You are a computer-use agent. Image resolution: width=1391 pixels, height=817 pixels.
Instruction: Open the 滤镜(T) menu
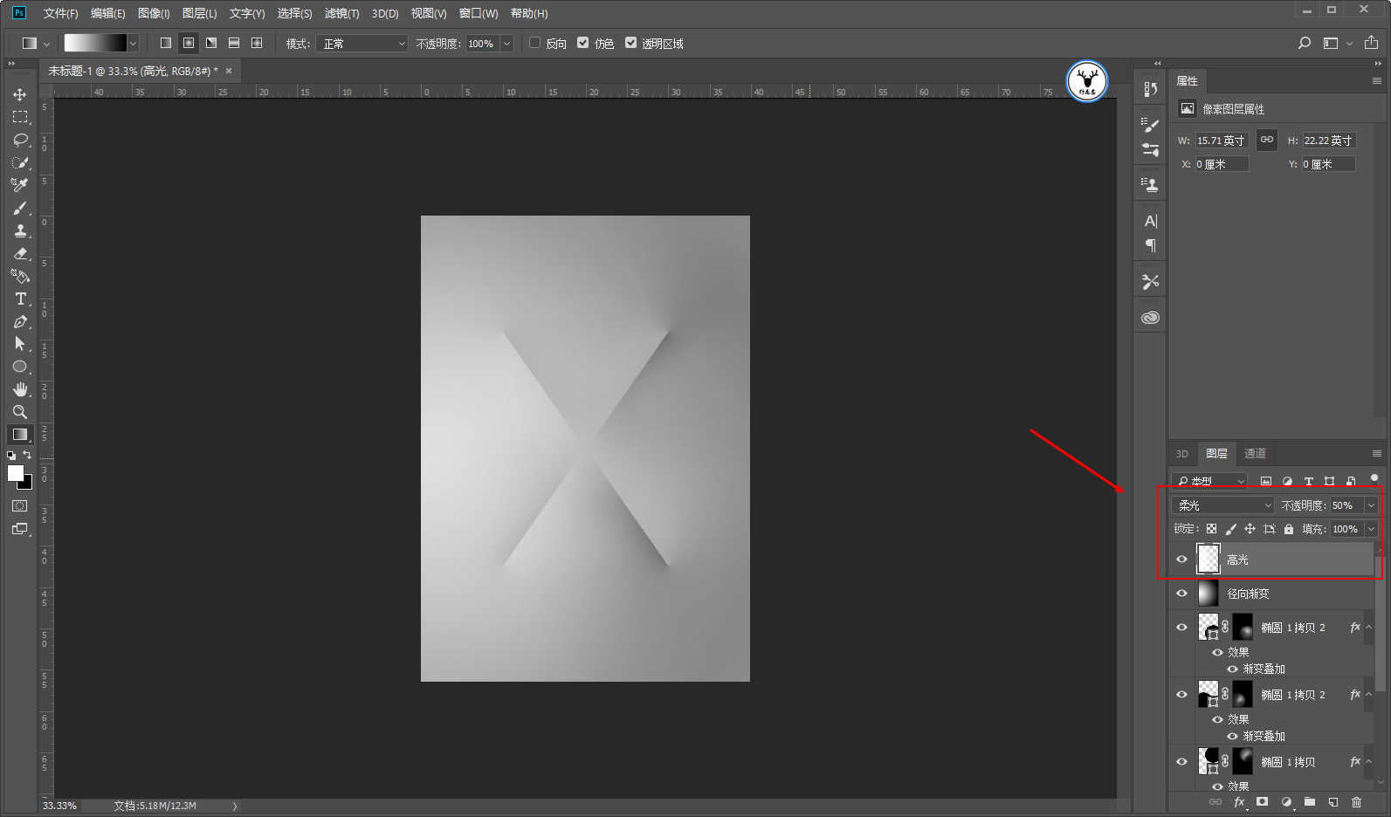tap(341, 13)
